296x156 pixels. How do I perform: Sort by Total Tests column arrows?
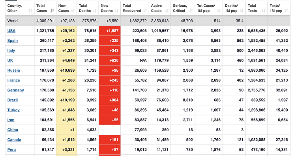pyautogui.click(x=264, y=11)
